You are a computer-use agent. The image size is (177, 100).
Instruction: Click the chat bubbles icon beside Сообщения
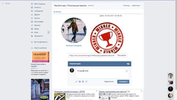click(32, 11)
